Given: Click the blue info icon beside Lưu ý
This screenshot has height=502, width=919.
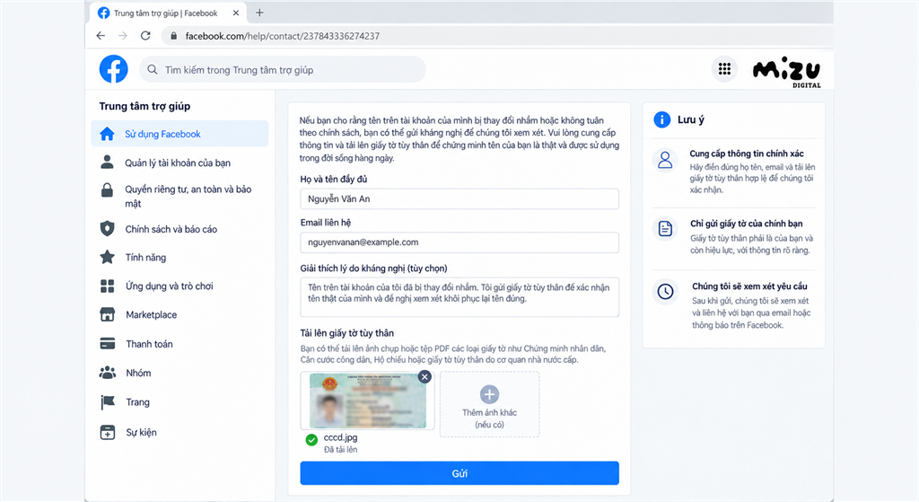Looking at the screenshot, I should coord(661,119).
